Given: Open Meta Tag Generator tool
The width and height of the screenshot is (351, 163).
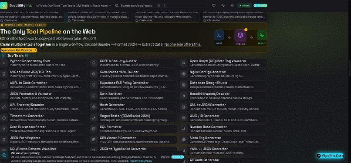Looking at the screenshot, I should pyautogui.click(x=223, y=140).
